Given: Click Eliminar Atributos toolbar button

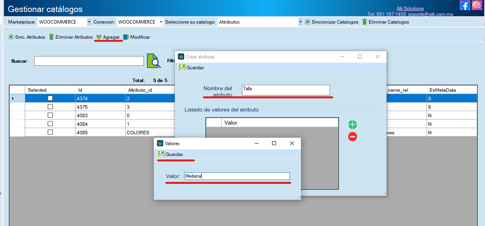Looking at the screenshot, I should [71, 37].
